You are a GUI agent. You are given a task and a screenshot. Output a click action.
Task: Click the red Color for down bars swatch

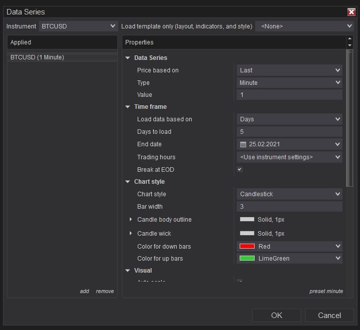[x=247, y=246]
